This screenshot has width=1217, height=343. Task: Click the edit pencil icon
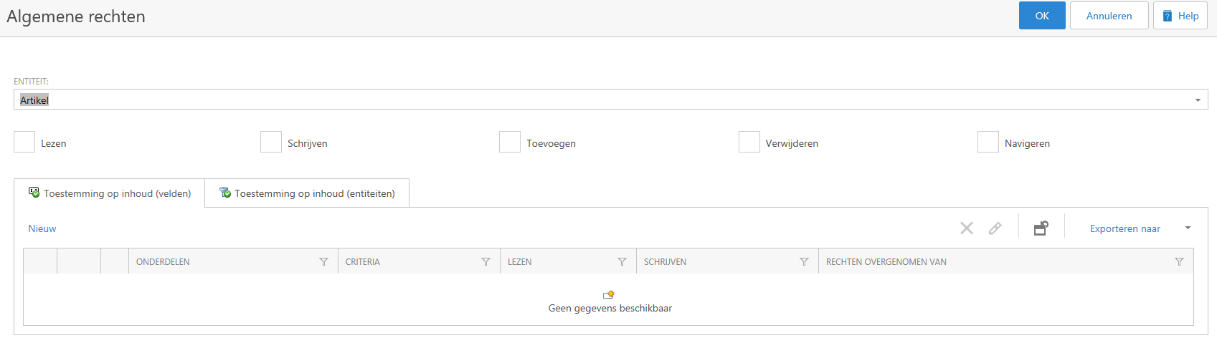click(995, 228)
